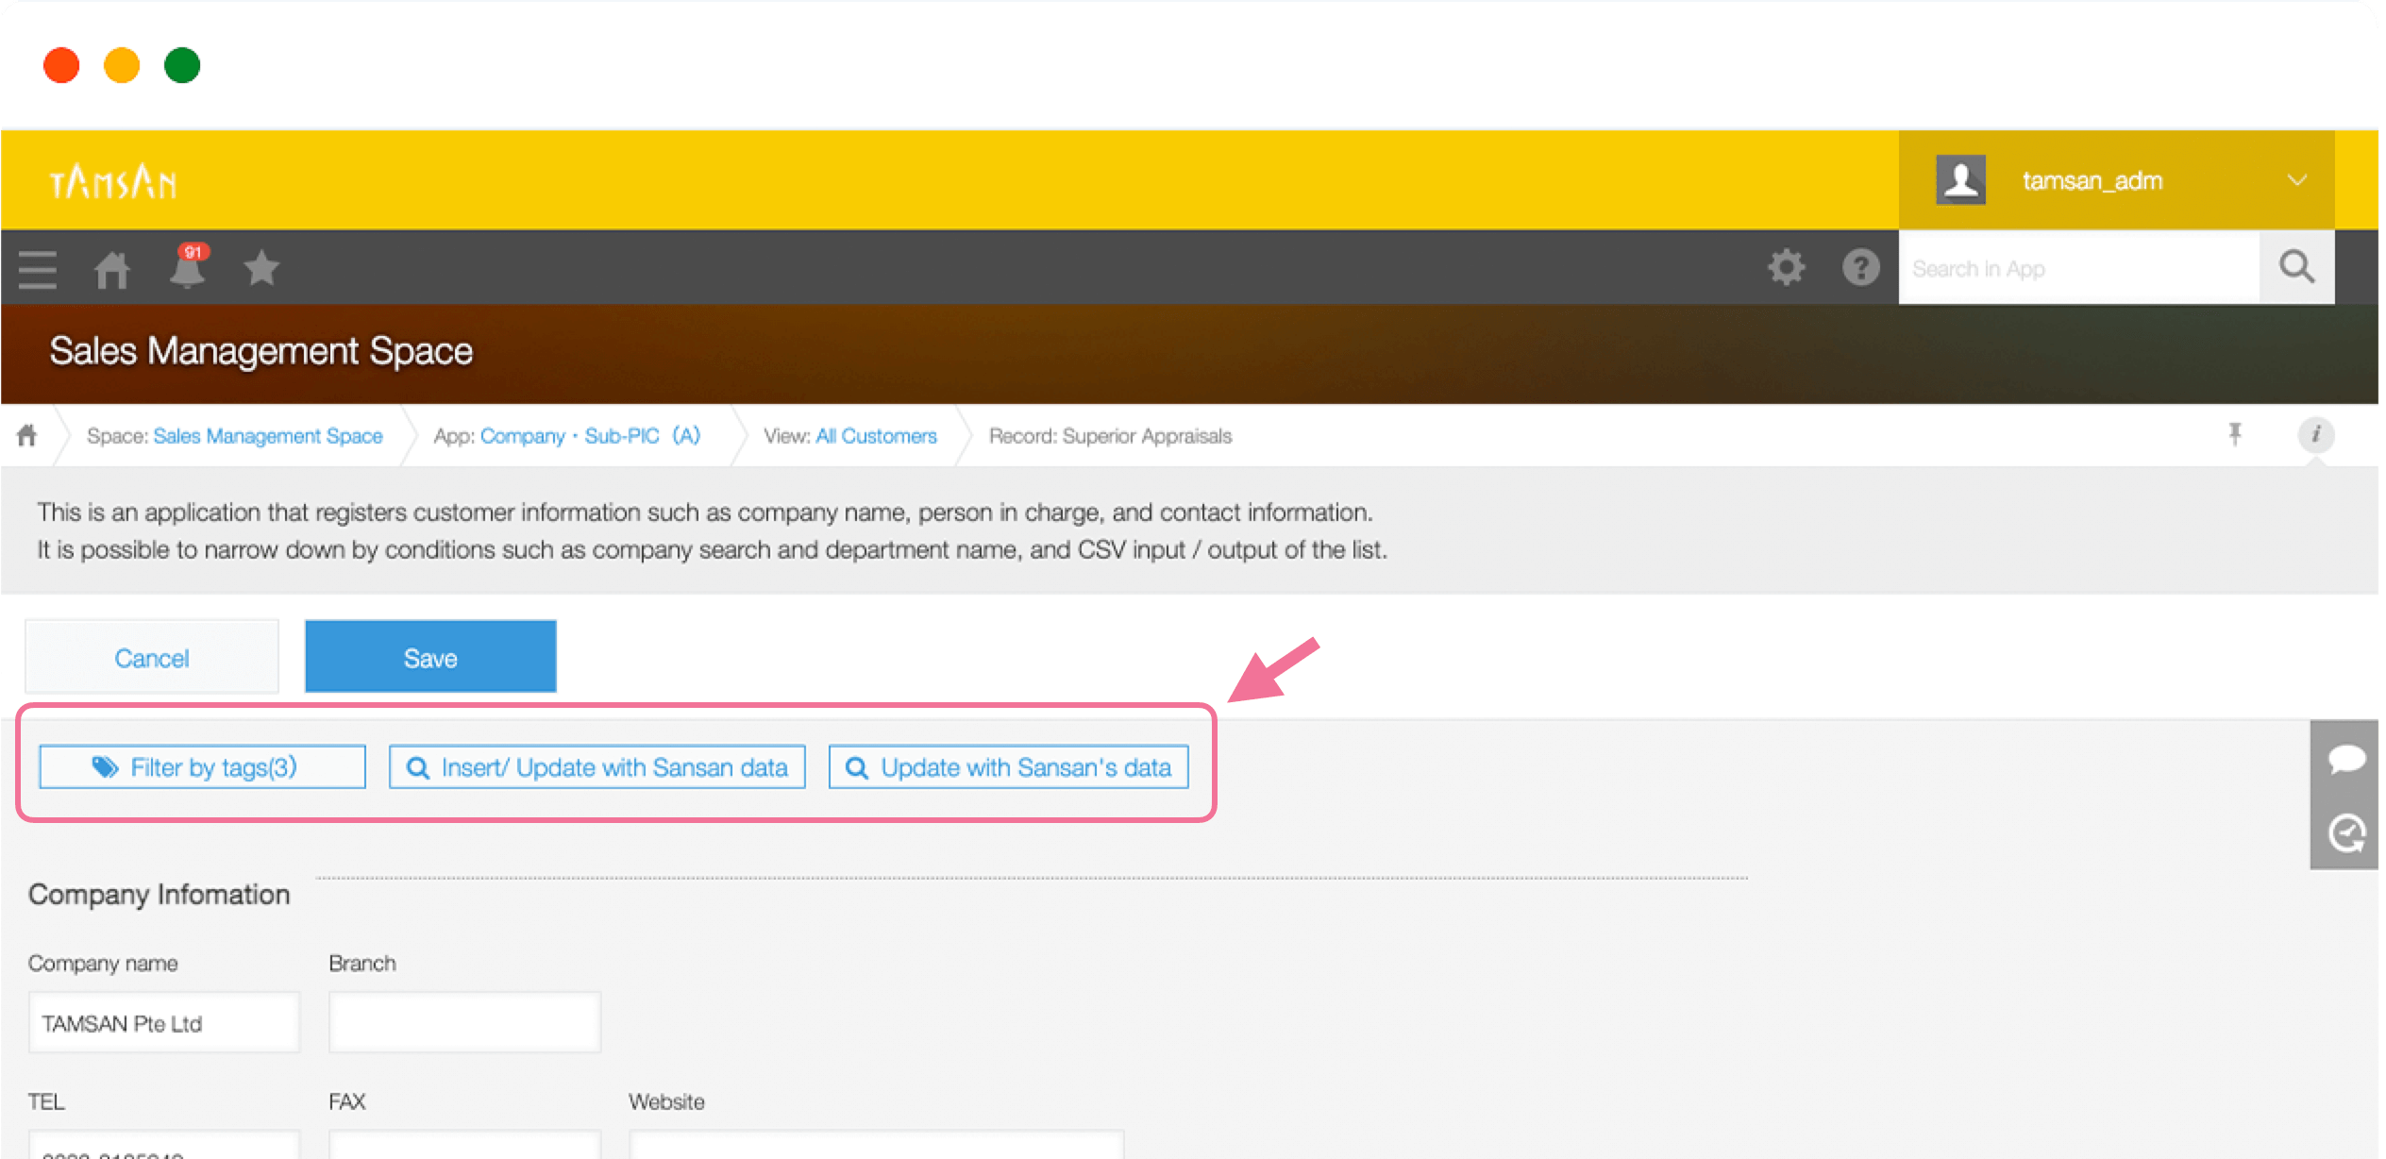Open record history clock icon

tap(2345, 833)
